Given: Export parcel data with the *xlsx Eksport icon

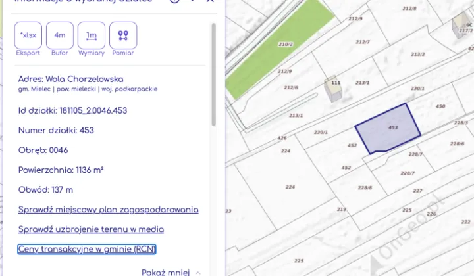Looking at the screenshot, I should pyautogui.click(x=28, y=35).
